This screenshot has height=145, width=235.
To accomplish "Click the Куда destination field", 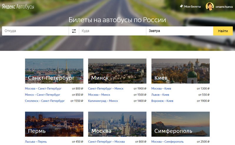I will [113, 31].
